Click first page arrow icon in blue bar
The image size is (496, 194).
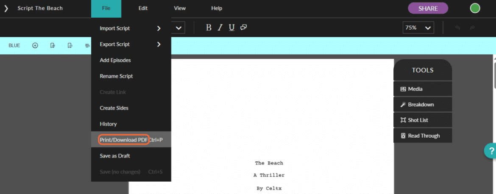[53, 45]
